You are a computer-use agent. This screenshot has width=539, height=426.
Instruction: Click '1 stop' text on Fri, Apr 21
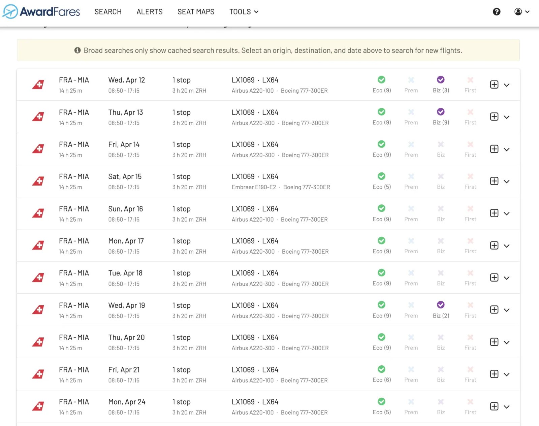tap(182, 370)
